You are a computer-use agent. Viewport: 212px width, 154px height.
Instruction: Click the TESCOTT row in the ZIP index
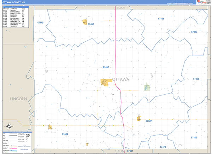pyautogui.click(x=13, y=26)
